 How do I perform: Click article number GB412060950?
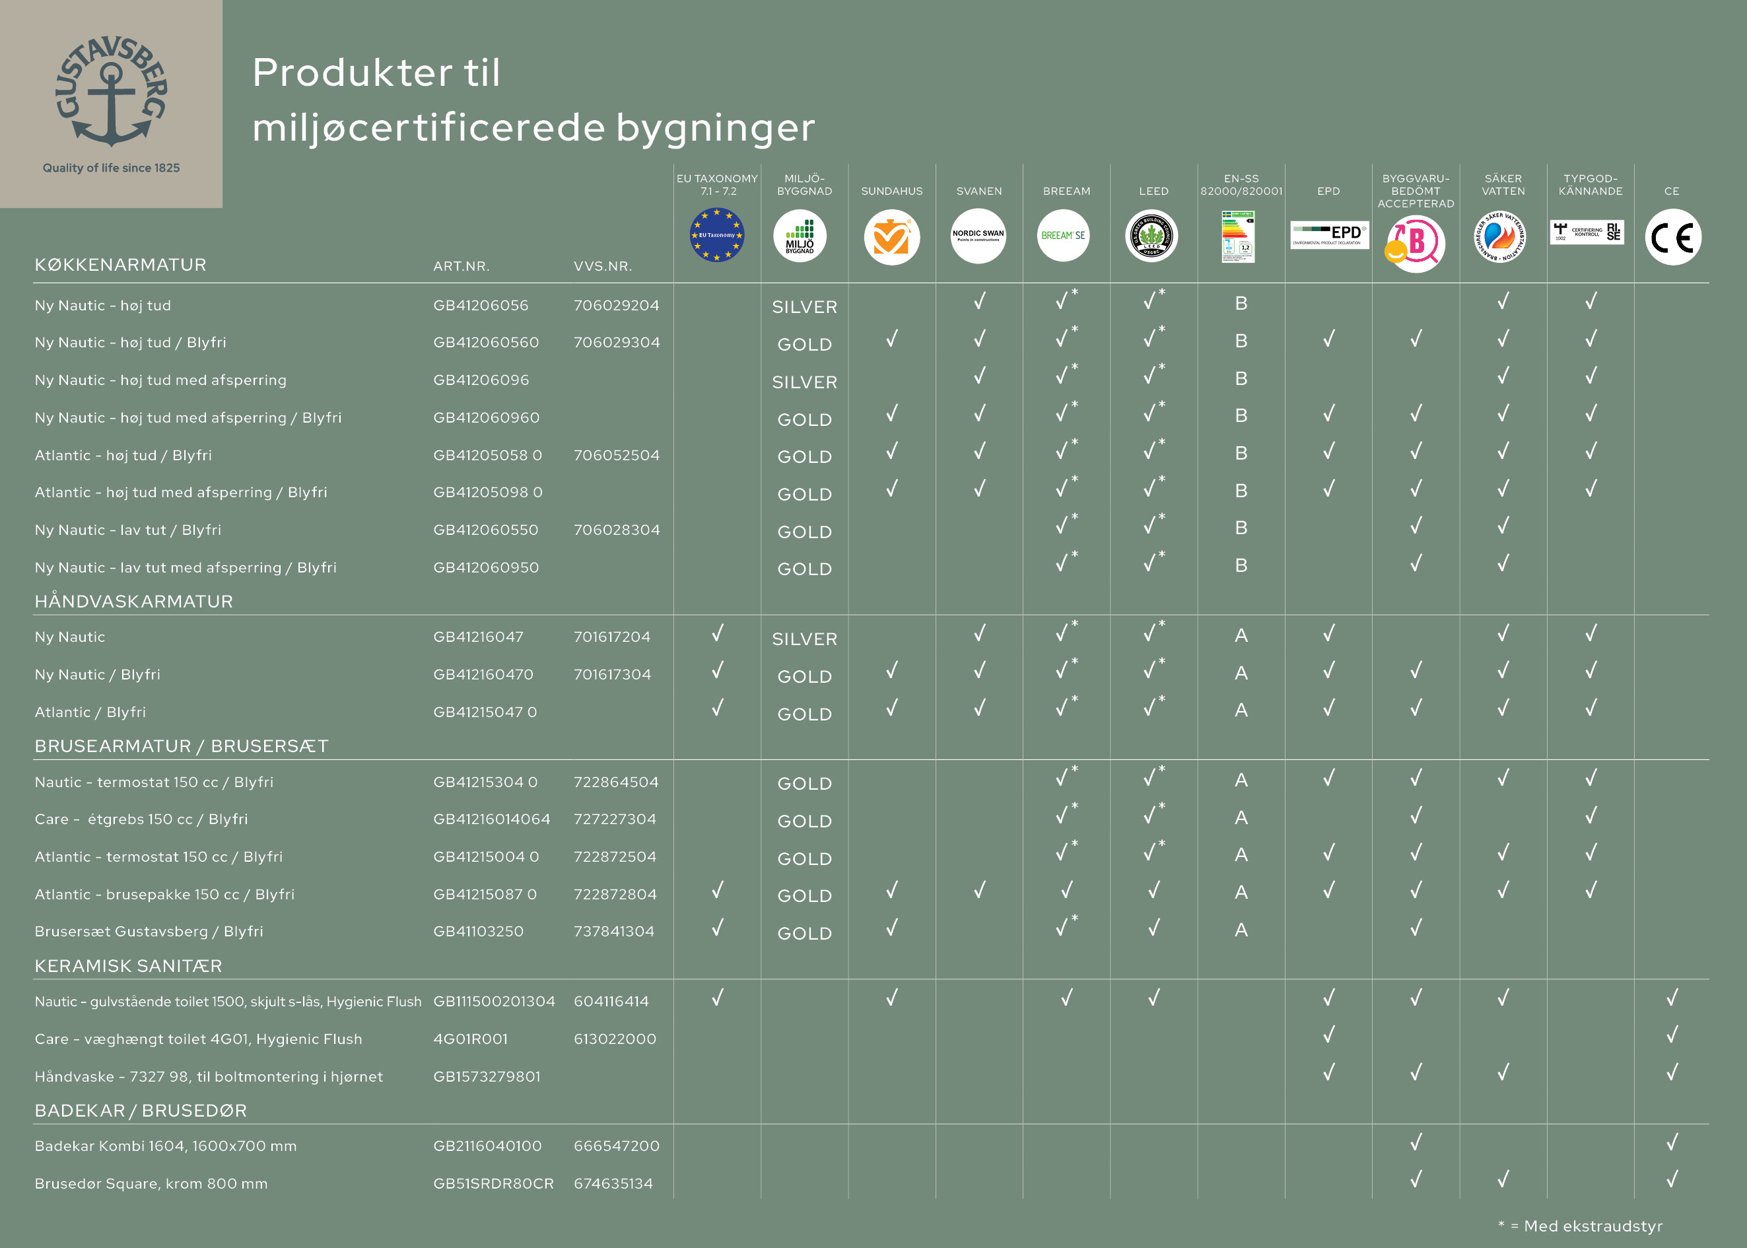487,567
